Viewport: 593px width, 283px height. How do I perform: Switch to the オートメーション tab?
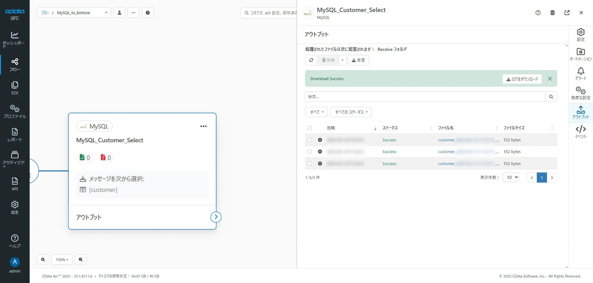coord(581,54)
